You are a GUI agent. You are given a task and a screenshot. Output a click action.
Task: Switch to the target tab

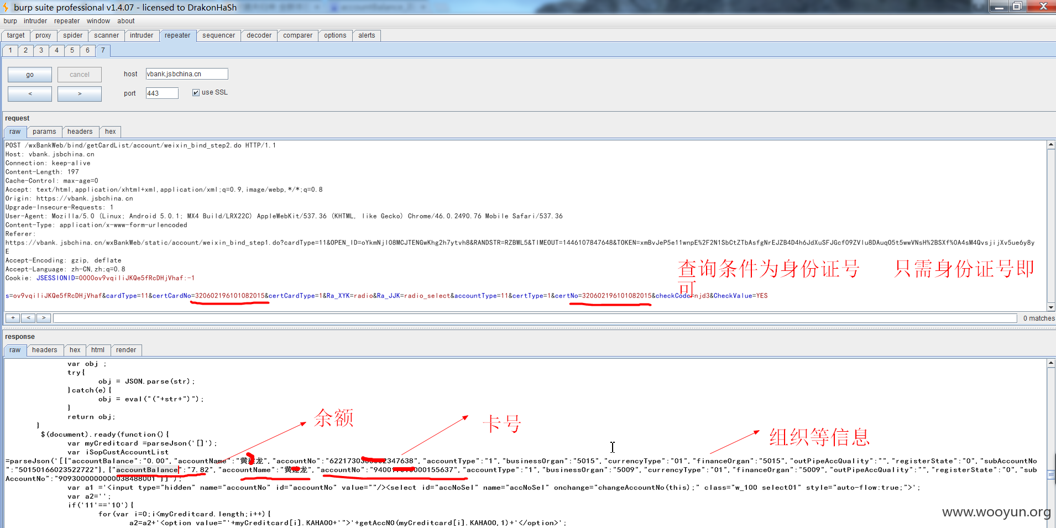pyautogui.click(x=16, y=35)
